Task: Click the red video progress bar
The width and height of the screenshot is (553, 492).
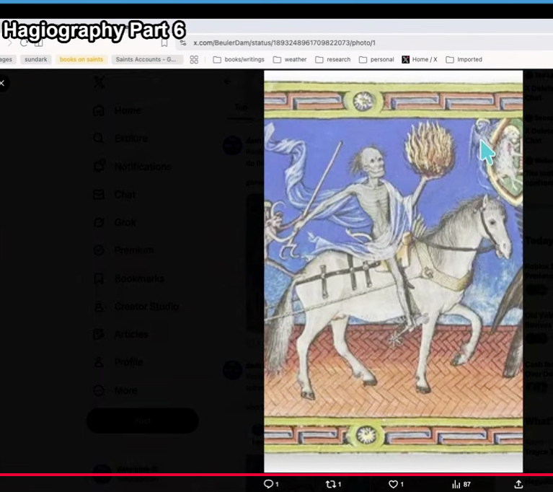Action: pos(277,475)
